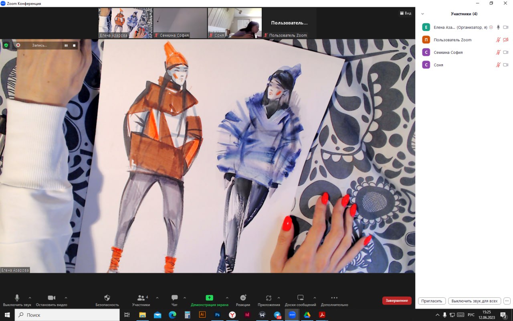Click camera icon for Семкина София
The width and height of the screenshot is (513, 321).
coord(506,52)
